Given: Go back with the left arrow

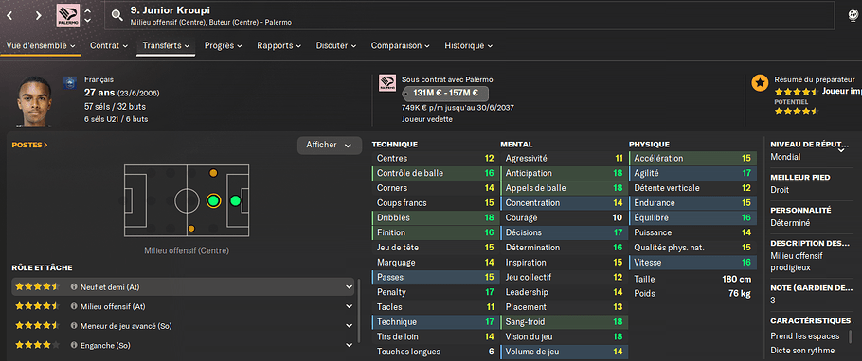Looking at the screenshot, I should click(x=9, y=15).
